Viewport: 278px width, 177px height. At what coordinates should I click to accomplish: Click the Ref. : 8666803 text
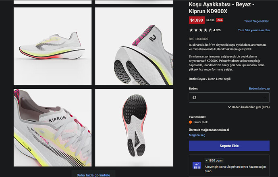point(199,39)
